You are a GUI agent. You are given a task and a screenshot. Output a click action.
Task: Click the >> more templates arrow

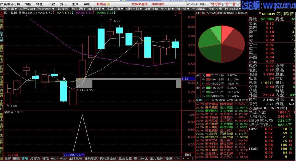tap(177, 159)
